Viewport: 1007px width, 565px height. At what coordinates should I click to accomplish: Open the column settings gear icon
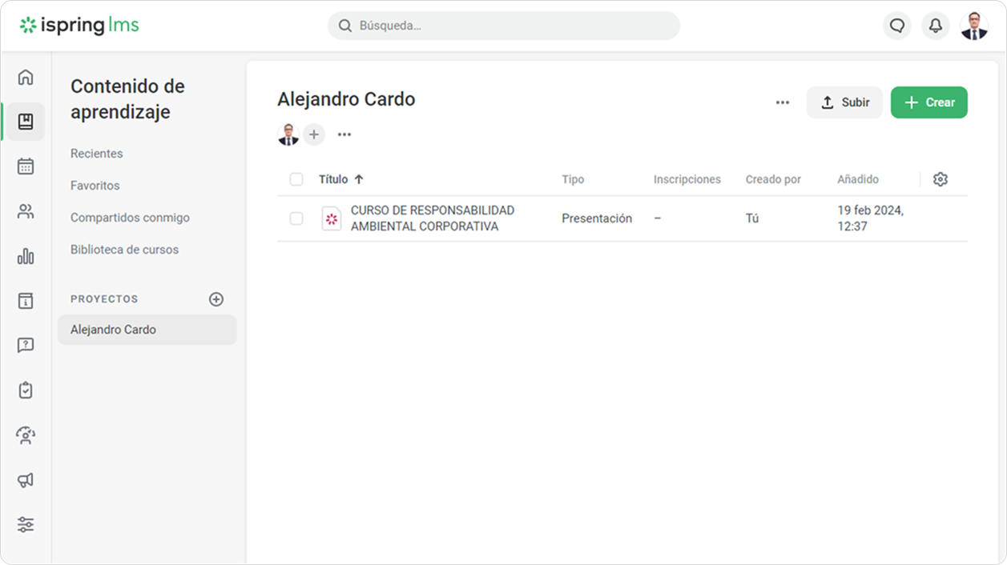(941, 179)
